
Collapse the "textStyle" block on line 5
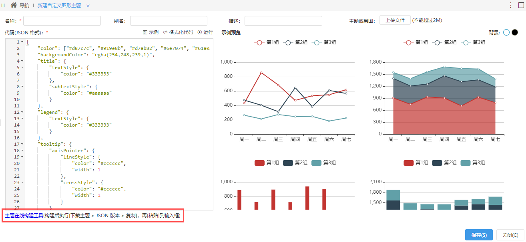(22, 67)
